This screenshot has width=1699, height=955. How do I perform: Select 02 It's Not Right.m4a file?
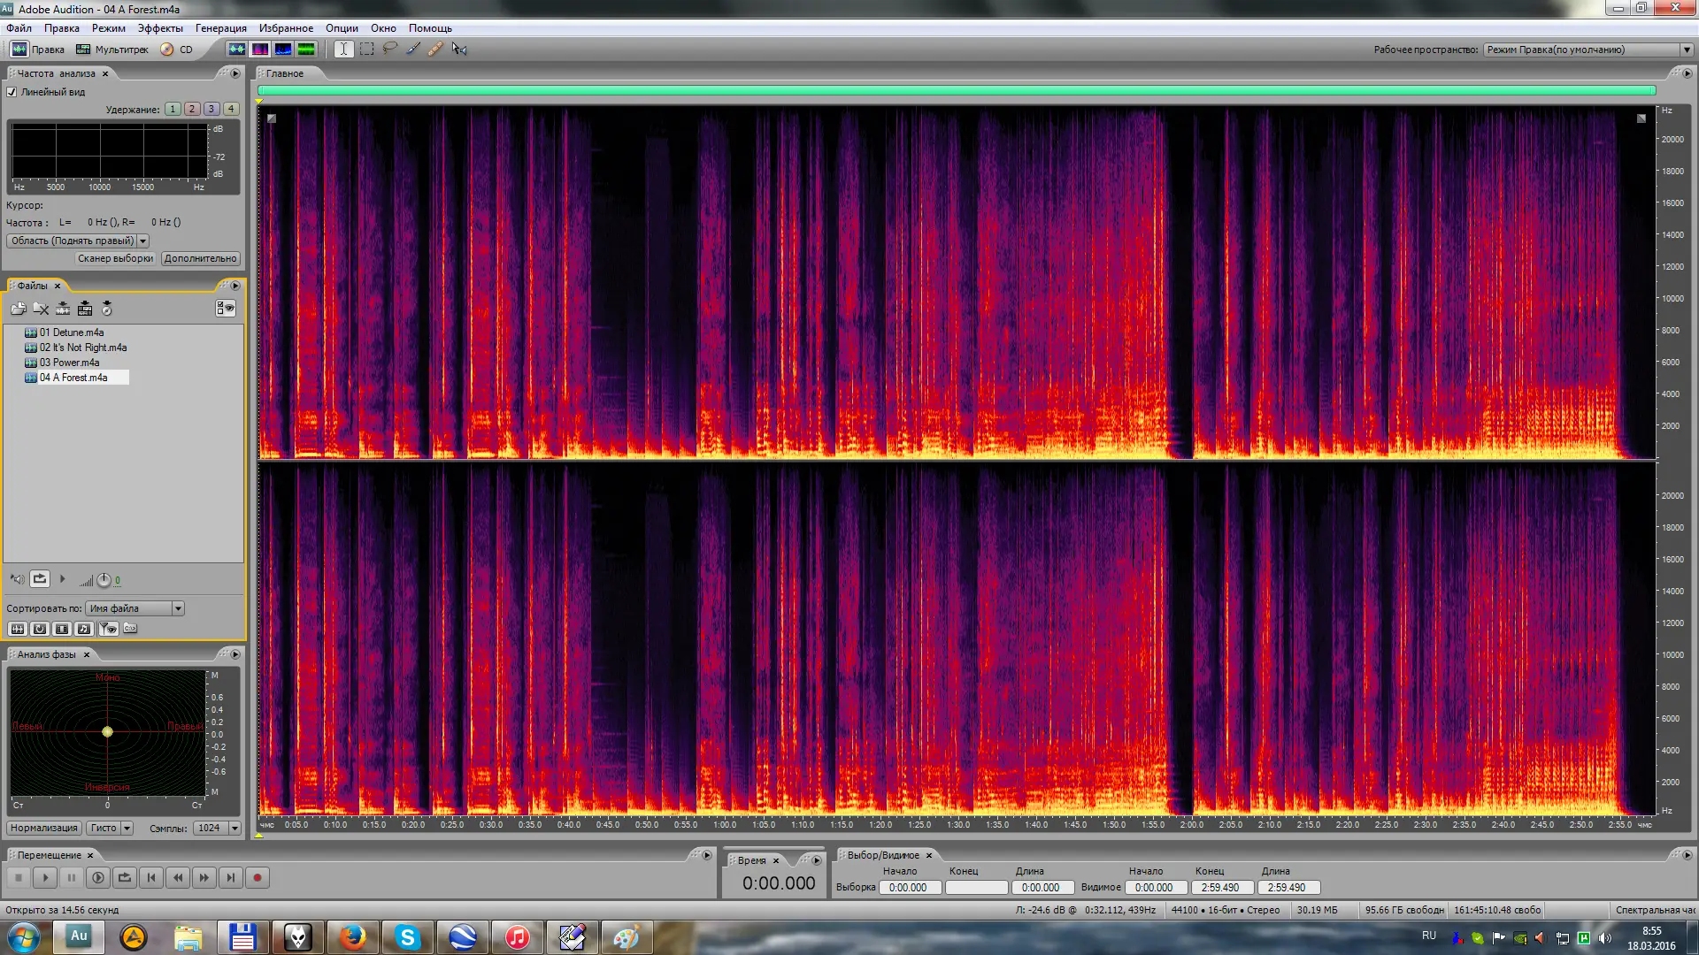[x=83, y=348]
